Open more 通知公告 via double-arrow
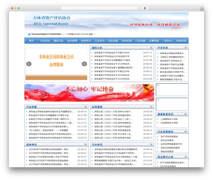The width and height of the screenshot is (213, 180). click(151, 48)
